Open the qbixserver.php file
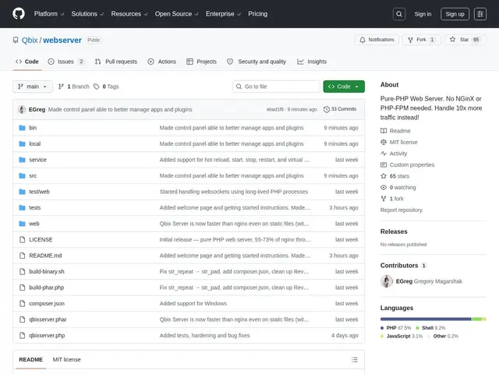The width and height of the screenshot is (499, 374). pyautogui.click(x=47, y=336)
